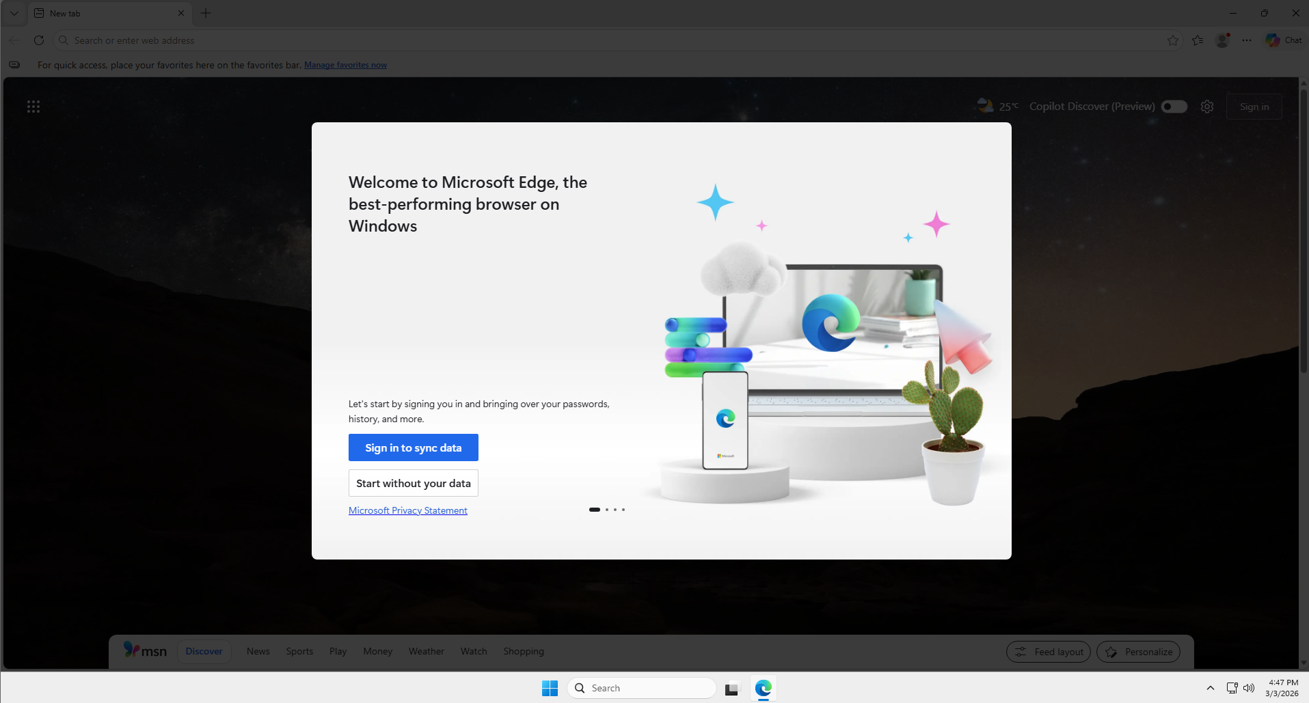Add this page to favorites star
This screenshot has width=1309, height=703.
[x=1173, y=40]
